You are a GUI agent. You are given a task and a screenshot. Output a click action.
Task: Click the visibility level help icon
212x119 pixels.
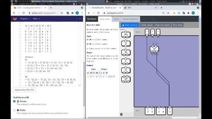(x=28, y=98)
